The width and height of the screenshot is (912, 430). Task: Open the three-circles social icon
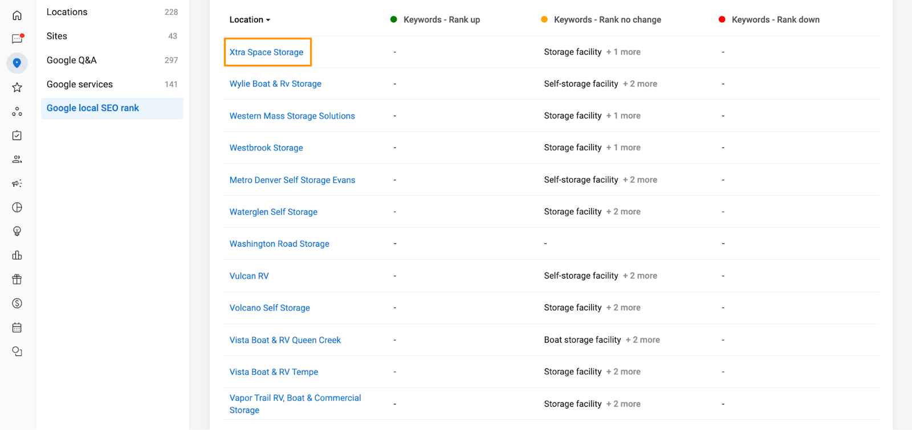click(x=17, y=112)
